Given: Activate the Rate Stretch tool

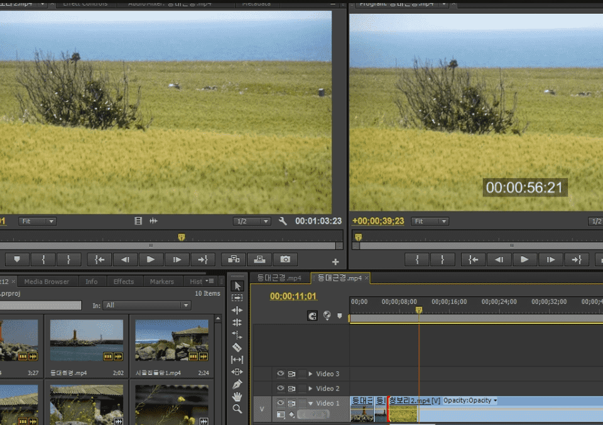Looking at the screenshot, I should click(237, 335).
